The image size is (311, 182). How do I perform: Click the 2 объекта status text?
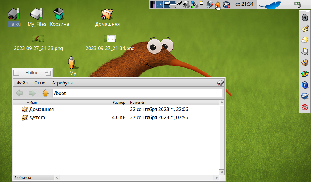(x=23, y=178)
